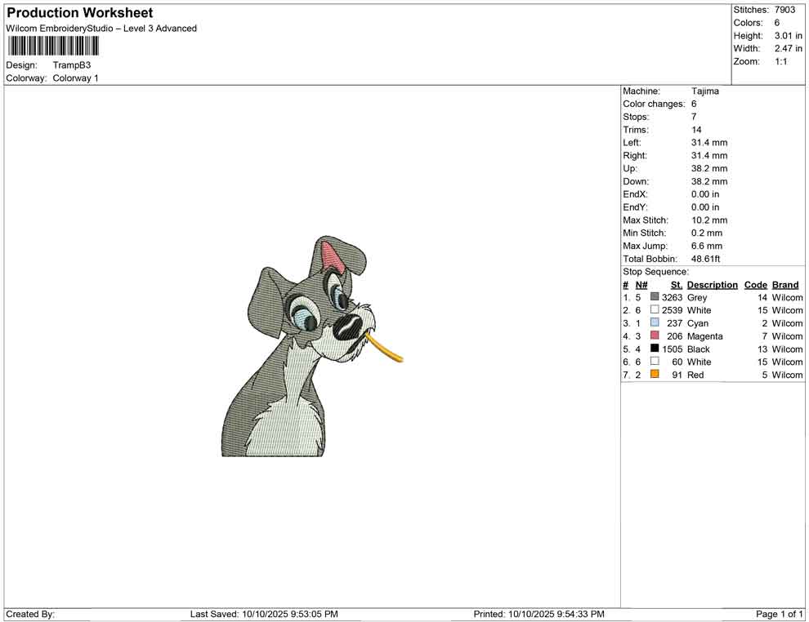Click the Wilcom EmbroideryStudio – Level 3 Advanced text
The width and height of the screenshot is (809, 622).
(101, 29)
